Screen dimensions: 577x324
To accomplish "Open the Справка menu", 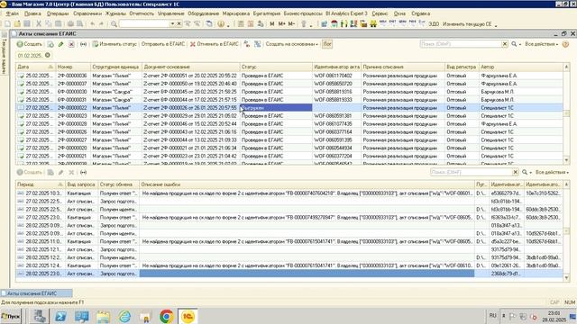I will click(x=421, y=13).
